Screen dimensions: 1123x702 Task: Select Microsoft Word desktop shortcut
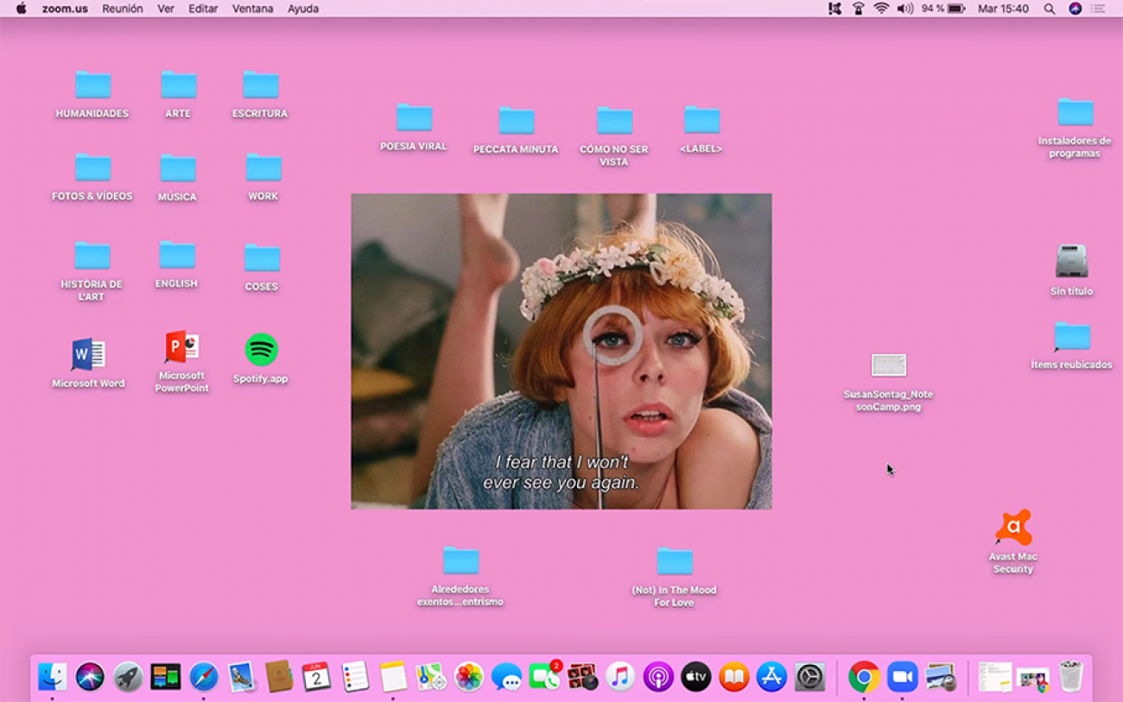(x=88, y=363)
